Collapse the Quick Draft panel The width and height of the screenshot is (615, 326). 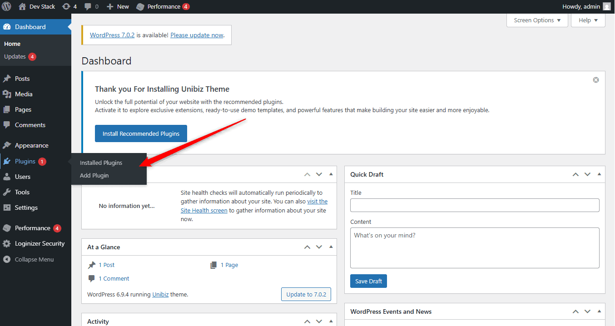pyautogui.click(x=599, y=174)
